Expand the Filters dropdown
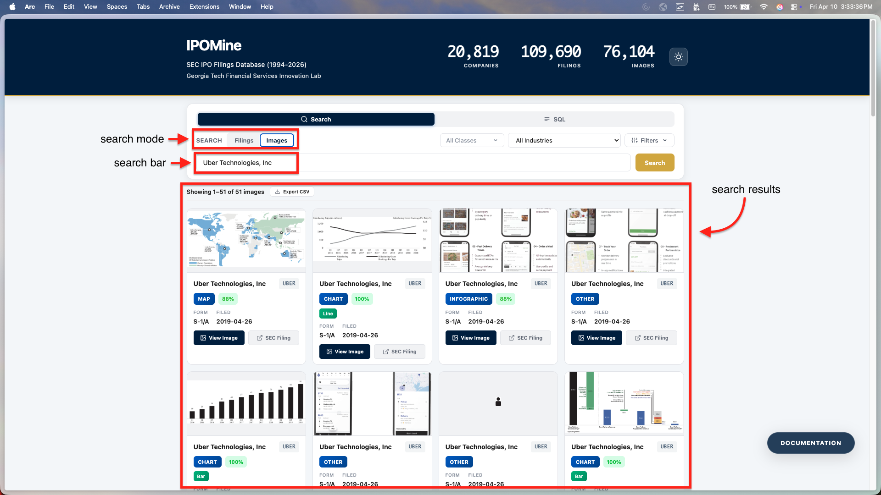 (x=649, y=140)
